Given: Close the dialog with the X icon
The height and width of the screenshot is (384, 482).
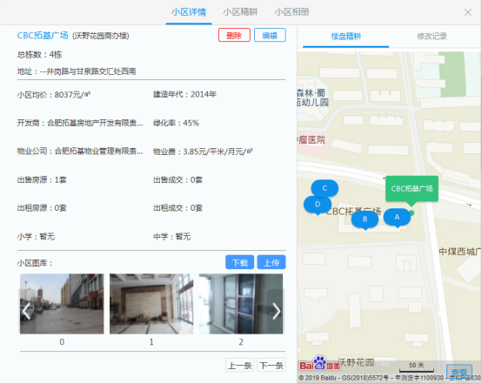Looking at the screenshot, I should [468, 12].
